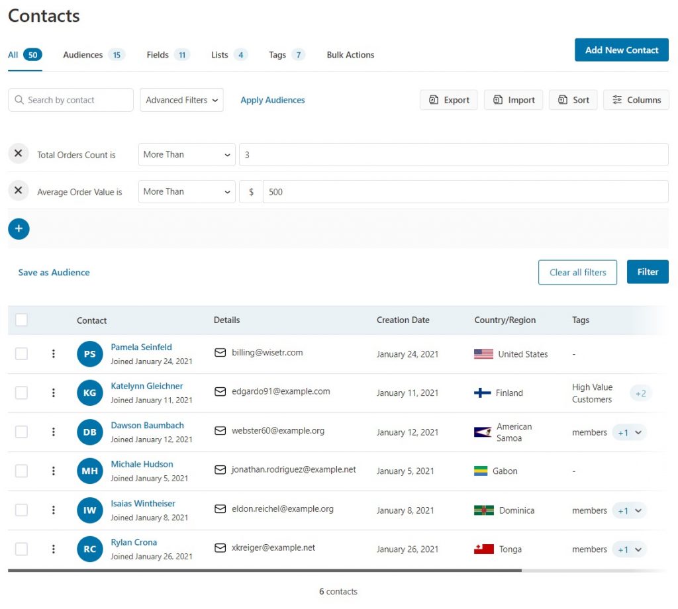Viewport: 678px width, 609px height.
Task: Click the envelope icon next to jonathan.rodriguez@example.net
Action: [x=220, y=470]
